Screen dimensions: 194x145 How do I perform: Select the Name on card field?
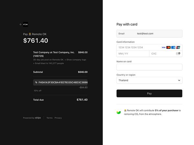[x=149, y=67]
